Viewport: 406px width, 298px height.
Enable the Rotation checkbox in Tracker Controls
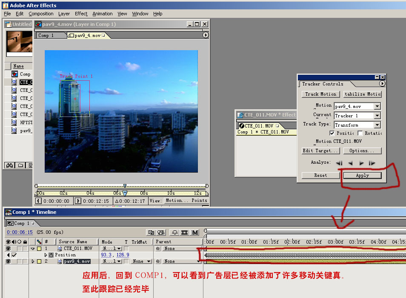point(360,133)
